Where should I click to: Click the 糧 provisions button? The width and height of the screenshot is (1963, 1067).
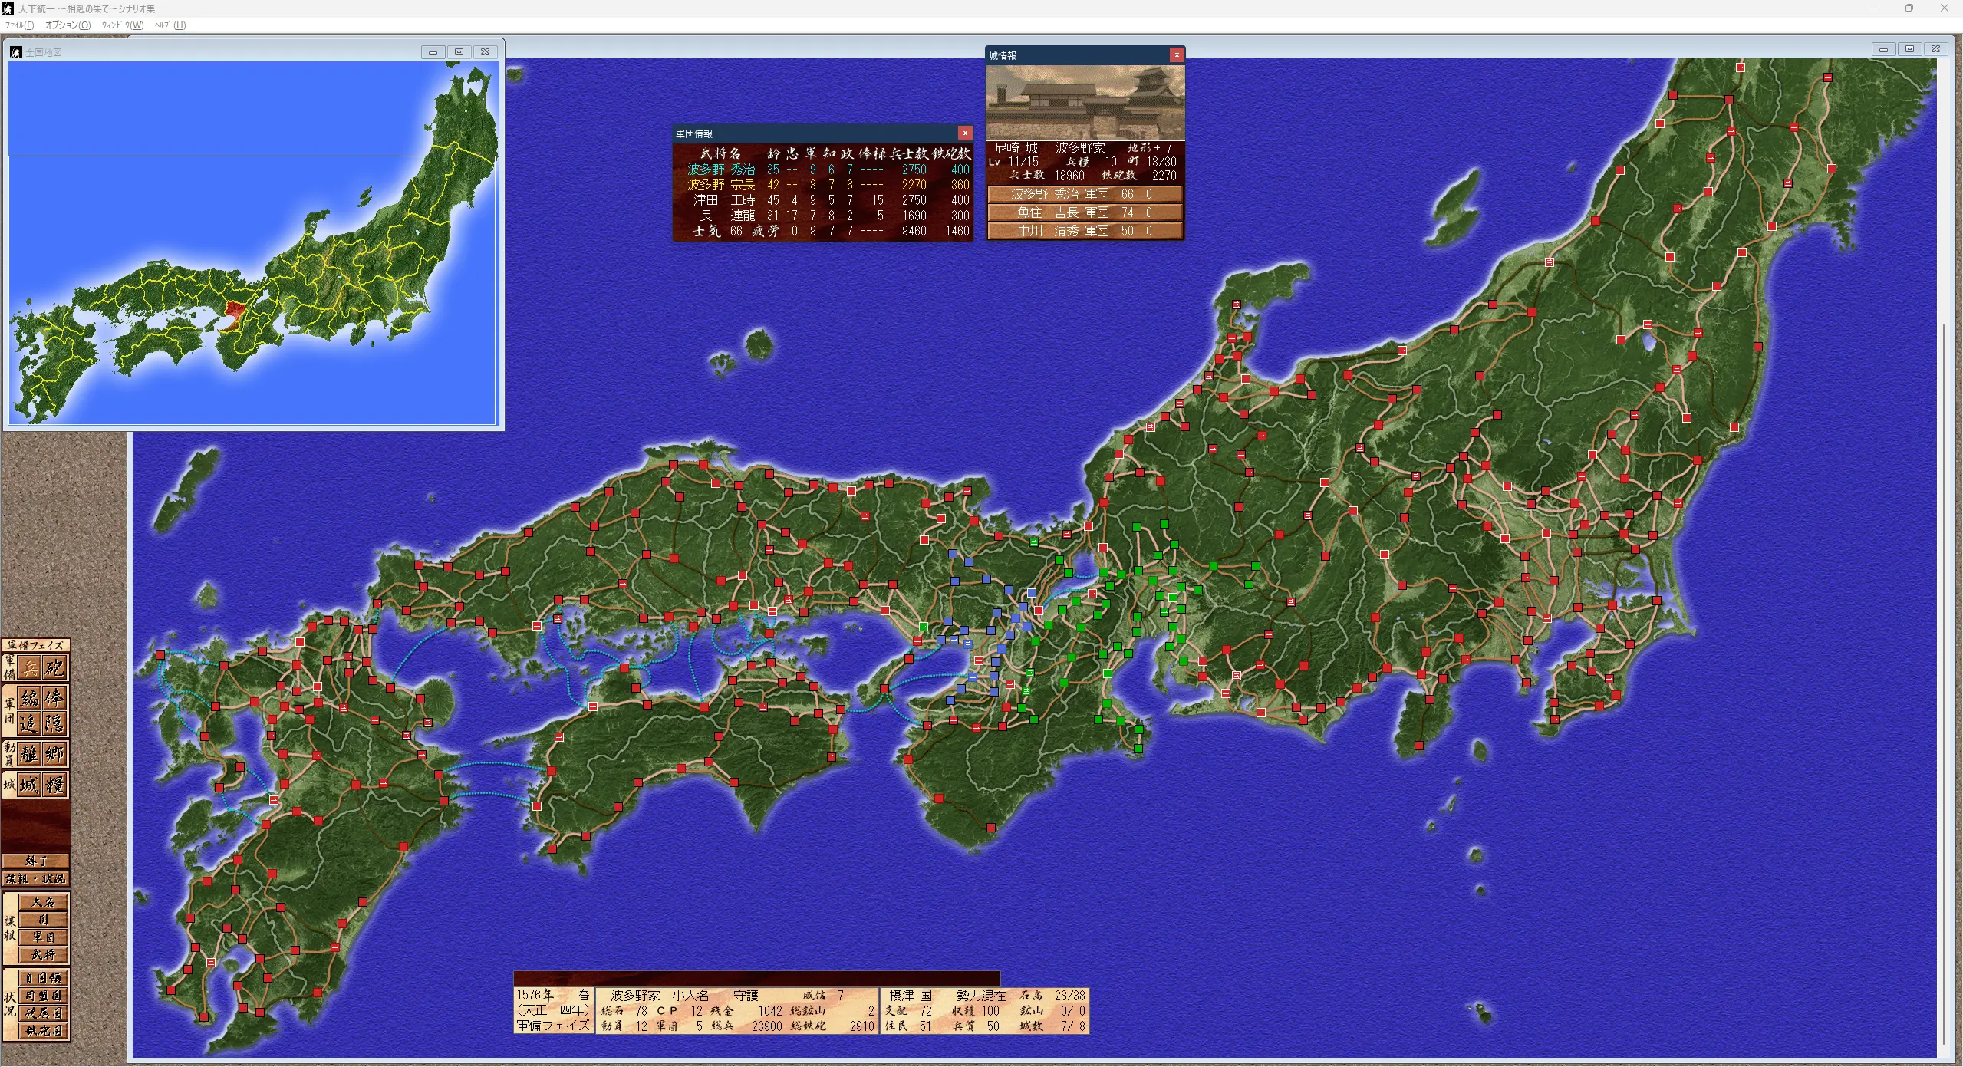pyautogui.click(x=54, y=785)
